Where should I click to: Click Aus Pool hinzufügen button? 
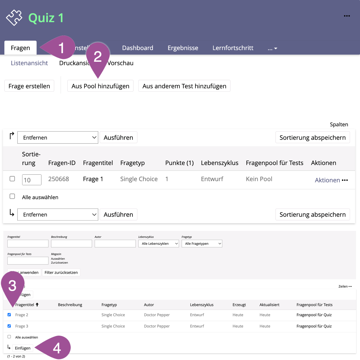pos(100,86)
